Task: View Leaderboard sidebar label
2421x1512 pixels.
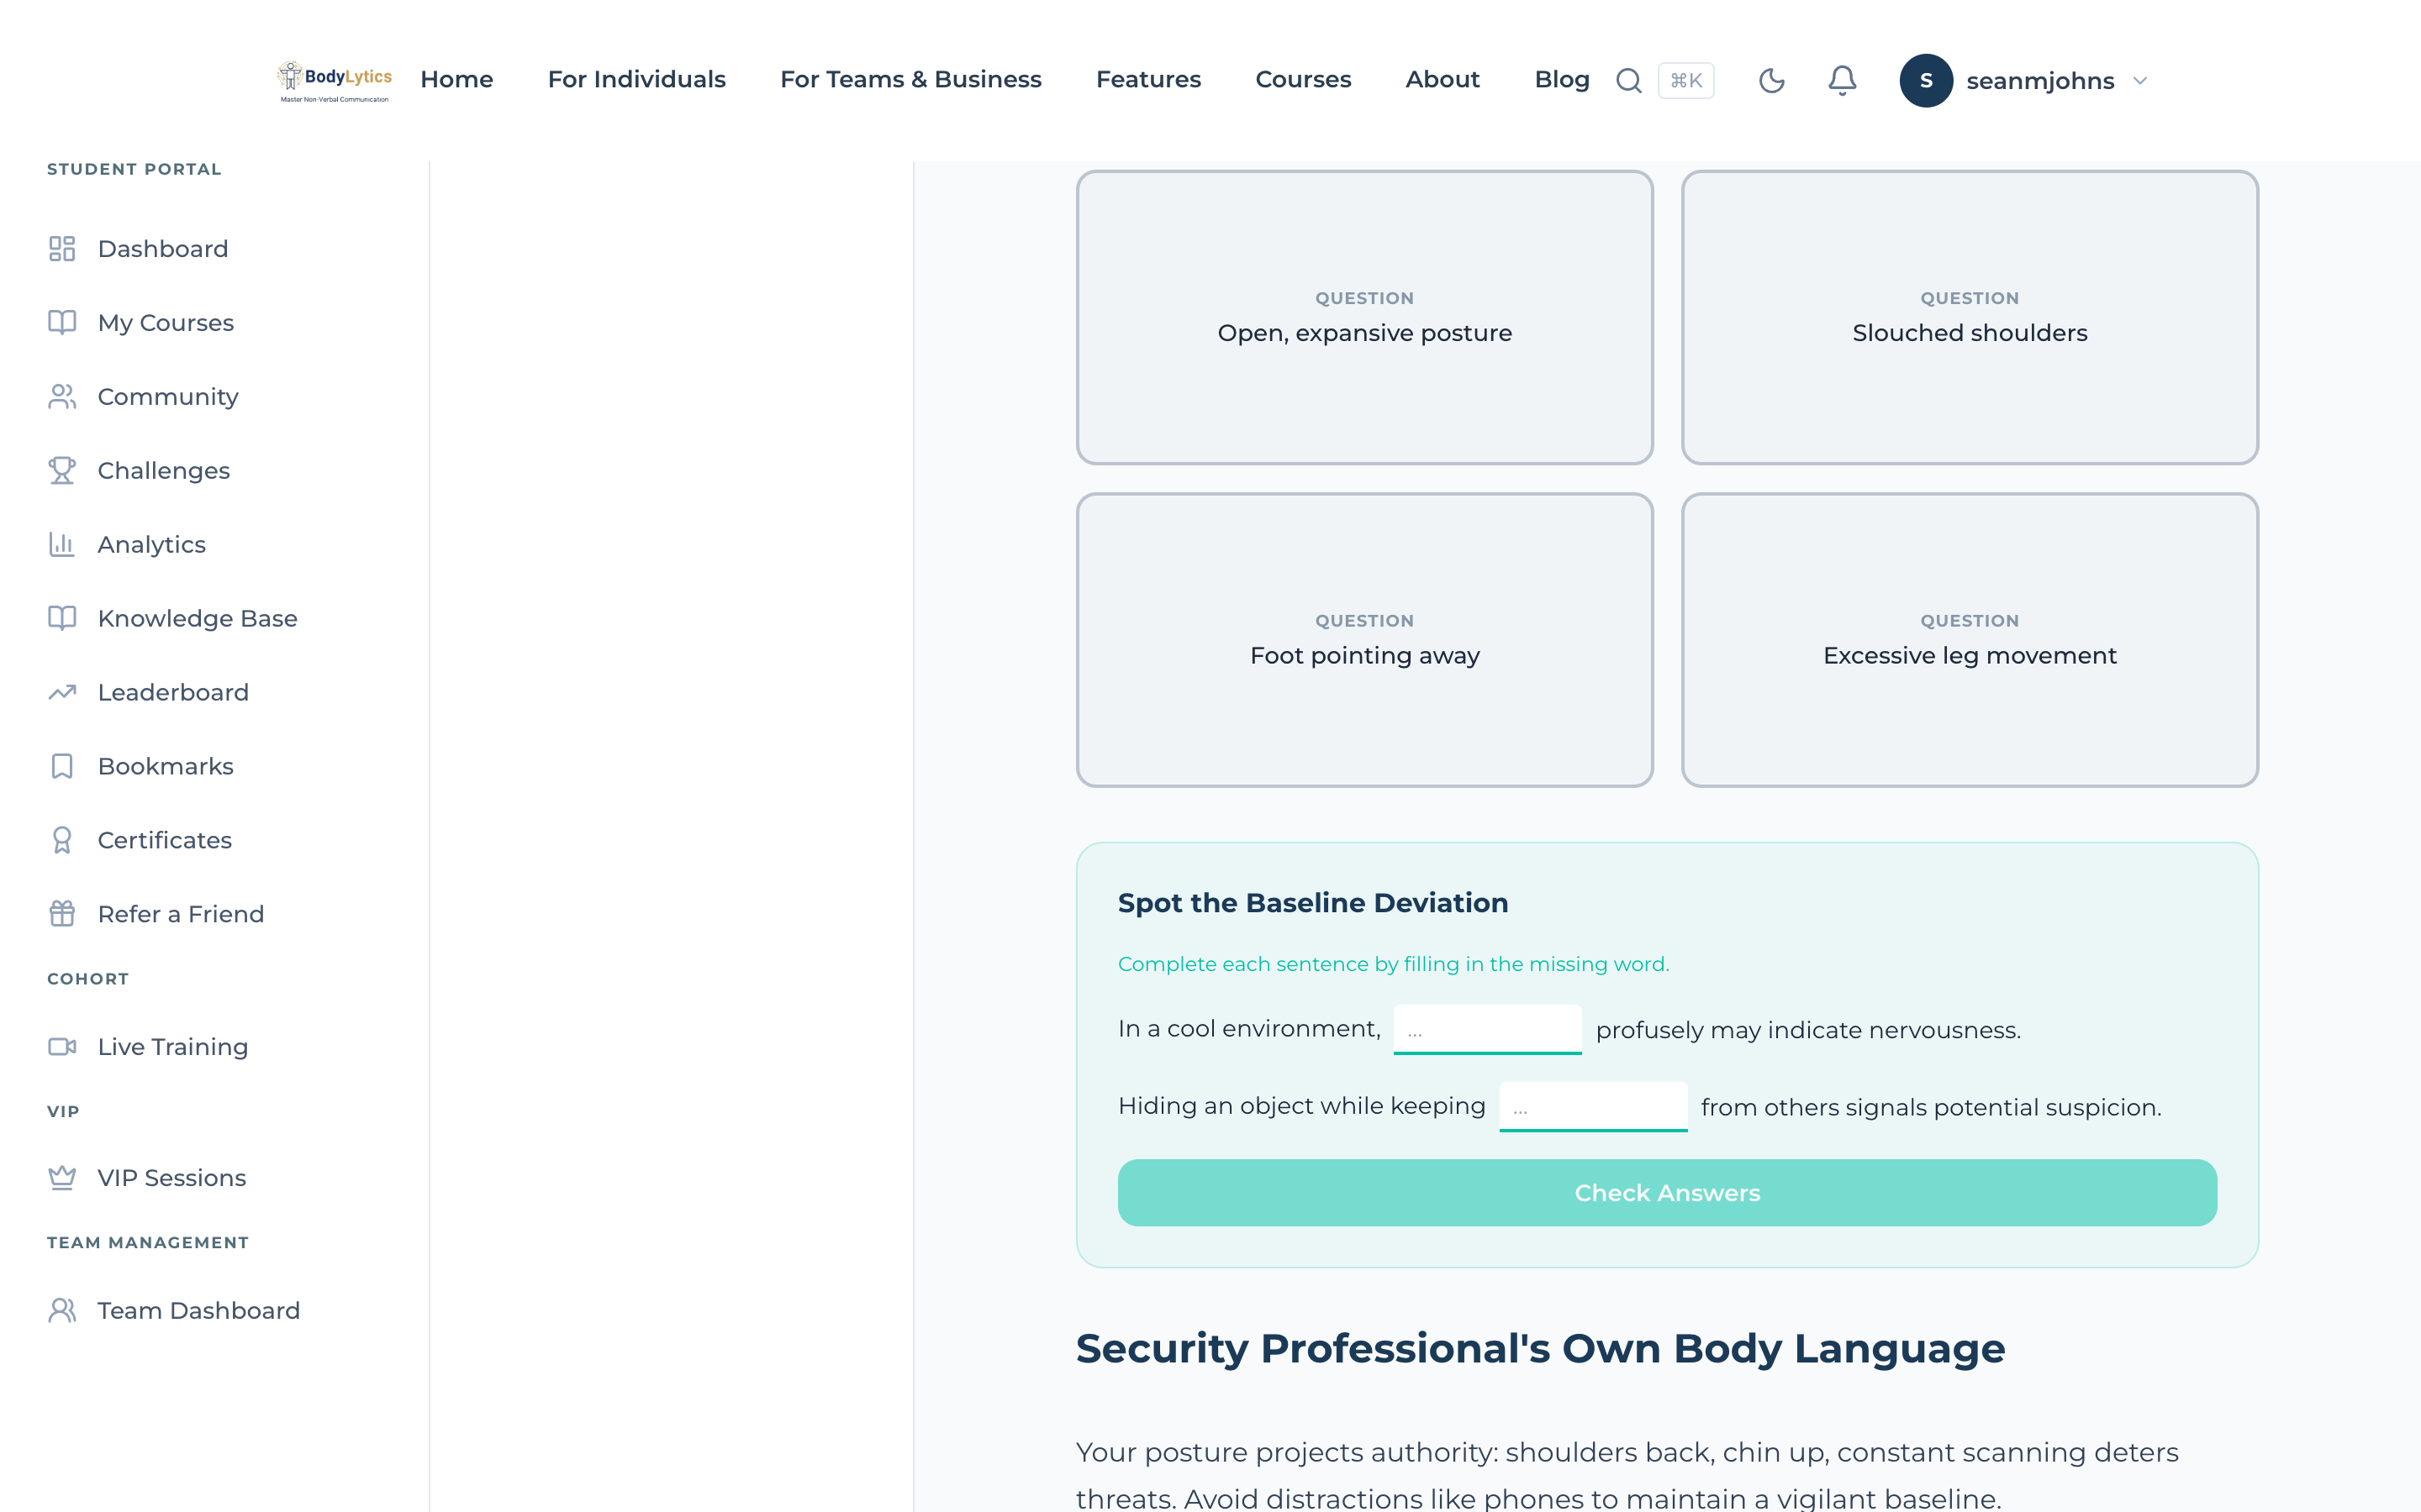Action: 173,692
